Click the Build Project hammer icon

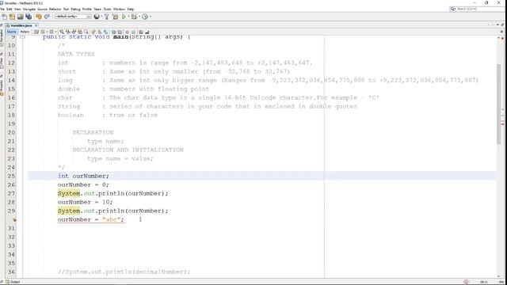(107, 17)
